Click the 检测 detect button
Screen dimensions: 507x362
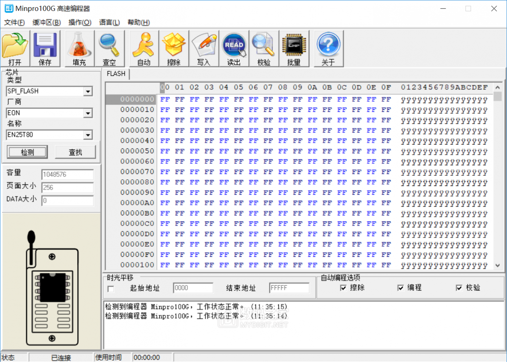coord(28,152)
